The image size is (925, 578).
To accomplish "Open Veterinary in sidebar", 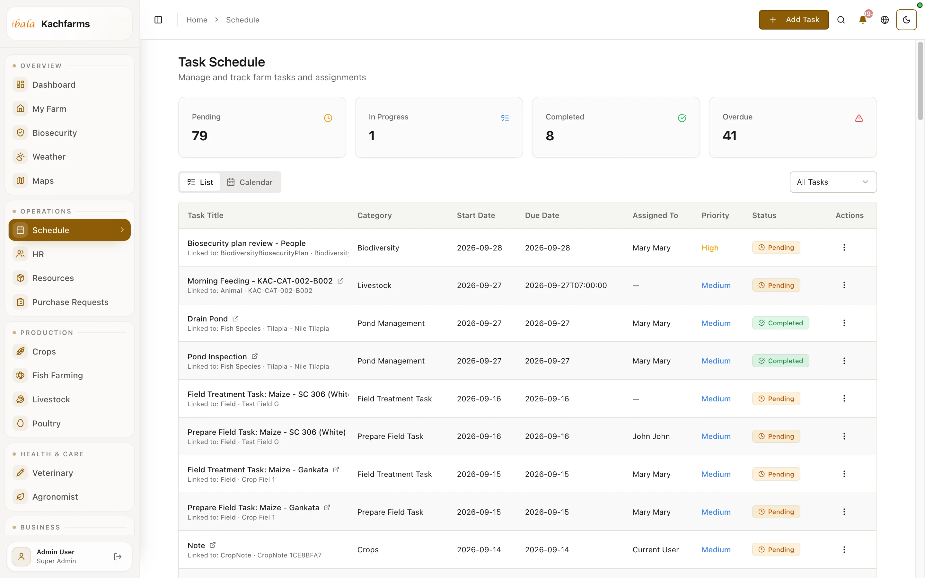I will (70, 473).
